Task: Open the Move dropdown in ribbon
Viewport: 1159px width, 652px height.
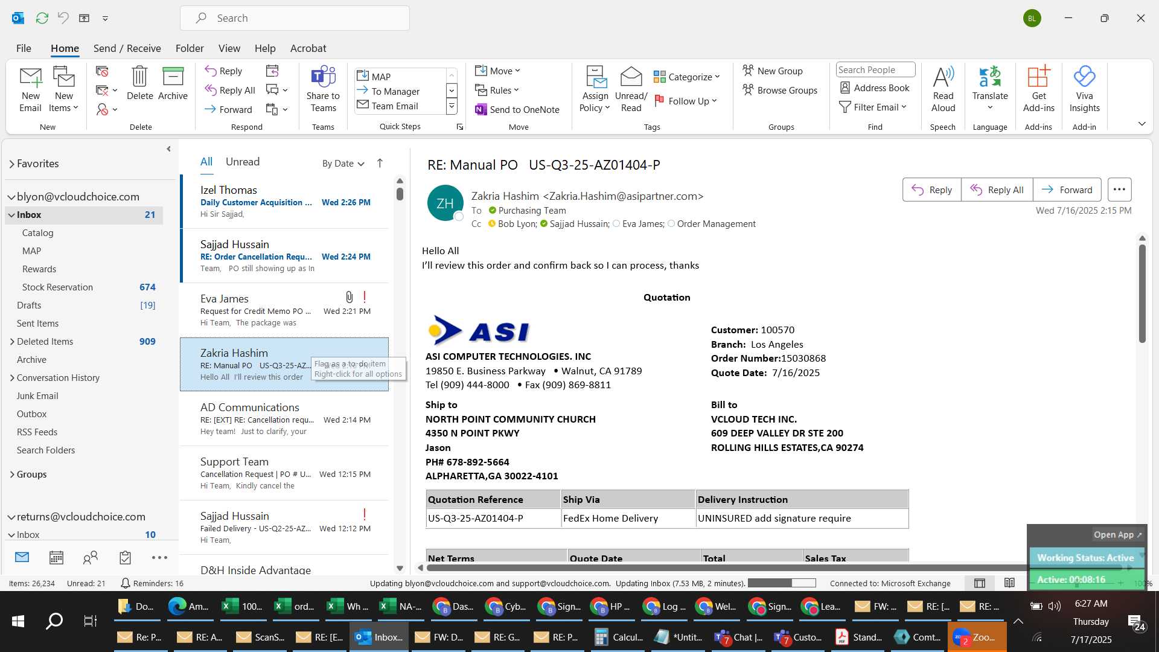Action: [x=497, y=71]
